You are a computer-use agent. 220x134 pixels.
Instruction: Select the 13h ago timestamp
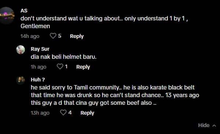40,113
